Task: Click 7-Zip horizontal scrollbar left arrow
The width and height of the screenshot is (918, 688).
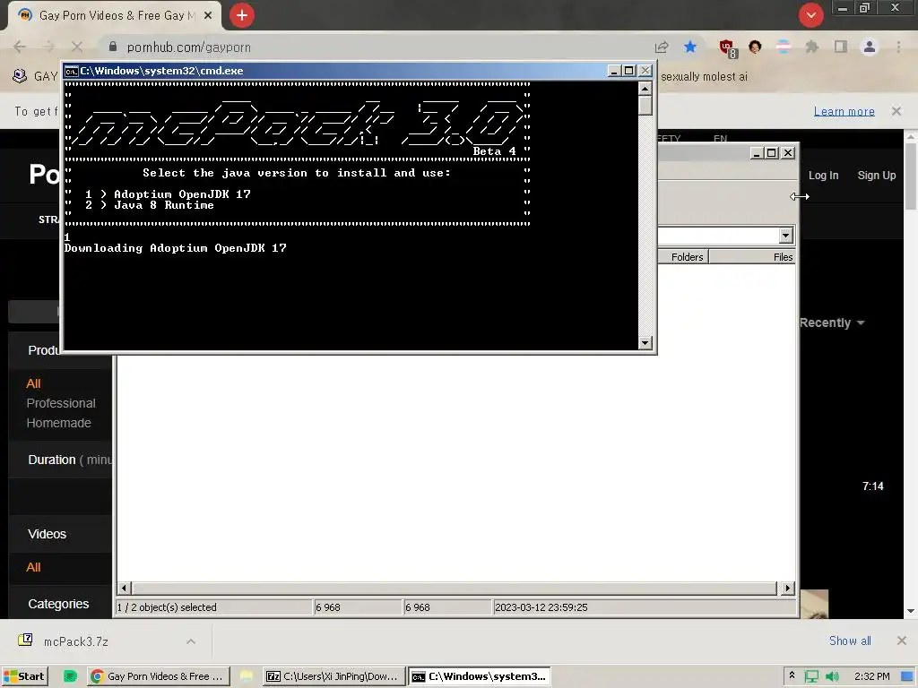Action: click(124, 588)
